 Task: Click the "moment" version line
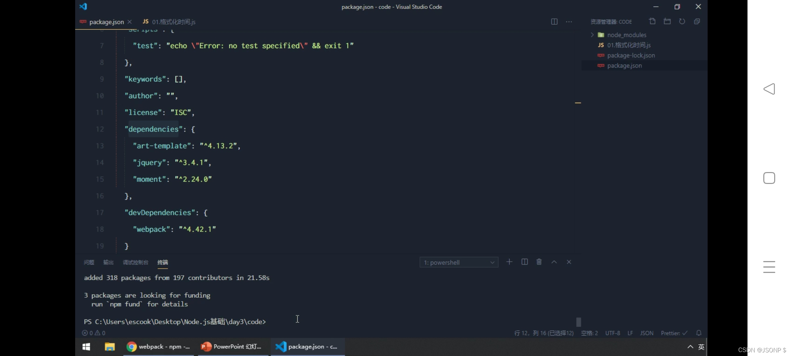tap(172, 179)
